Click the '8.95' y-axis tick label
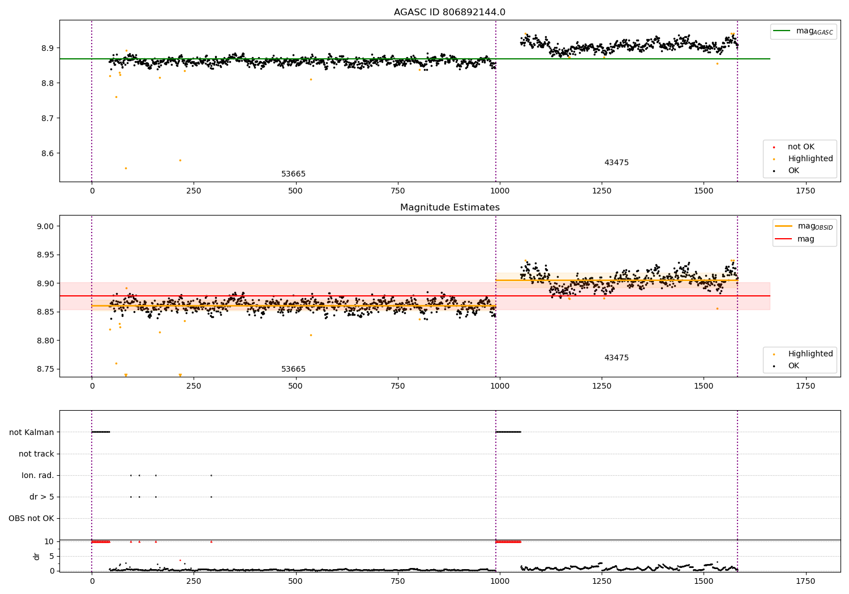Image resolution: width=849 pixels, height=594 pixels. [46, 255]
